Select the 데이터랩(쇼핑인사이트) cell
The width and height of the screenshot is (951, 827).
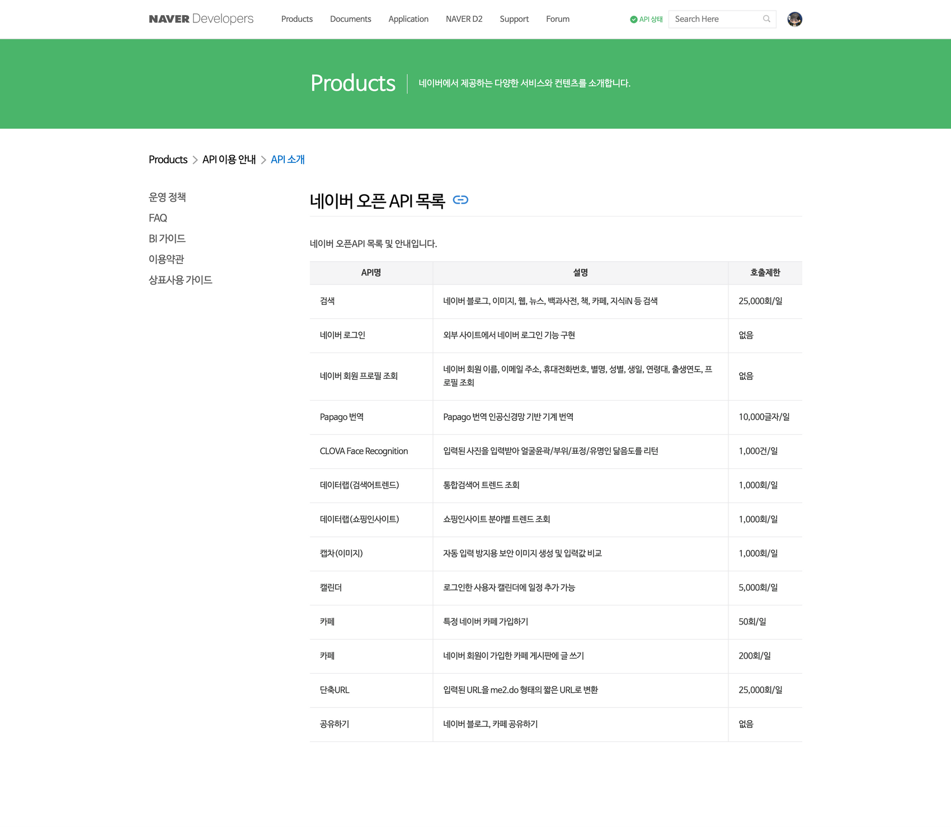pos(371,519)
